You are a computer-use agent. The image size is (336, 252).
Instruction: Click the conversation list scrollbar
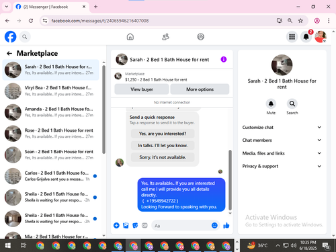[x=103, y=110]
